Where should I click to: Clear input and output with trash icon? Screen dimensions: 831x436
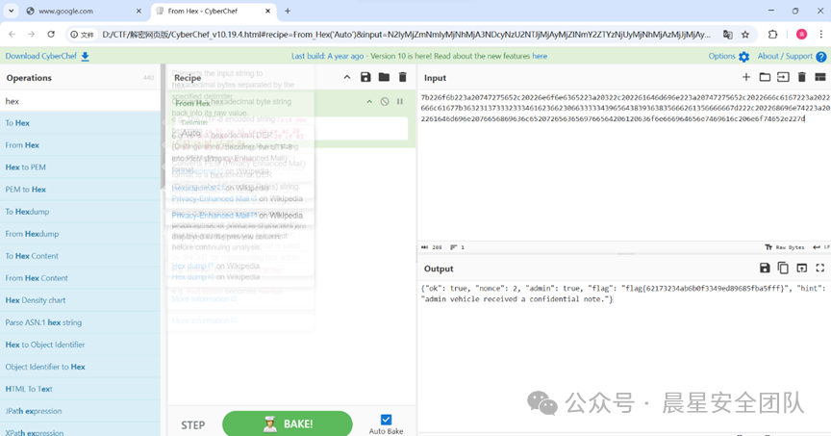801,77
